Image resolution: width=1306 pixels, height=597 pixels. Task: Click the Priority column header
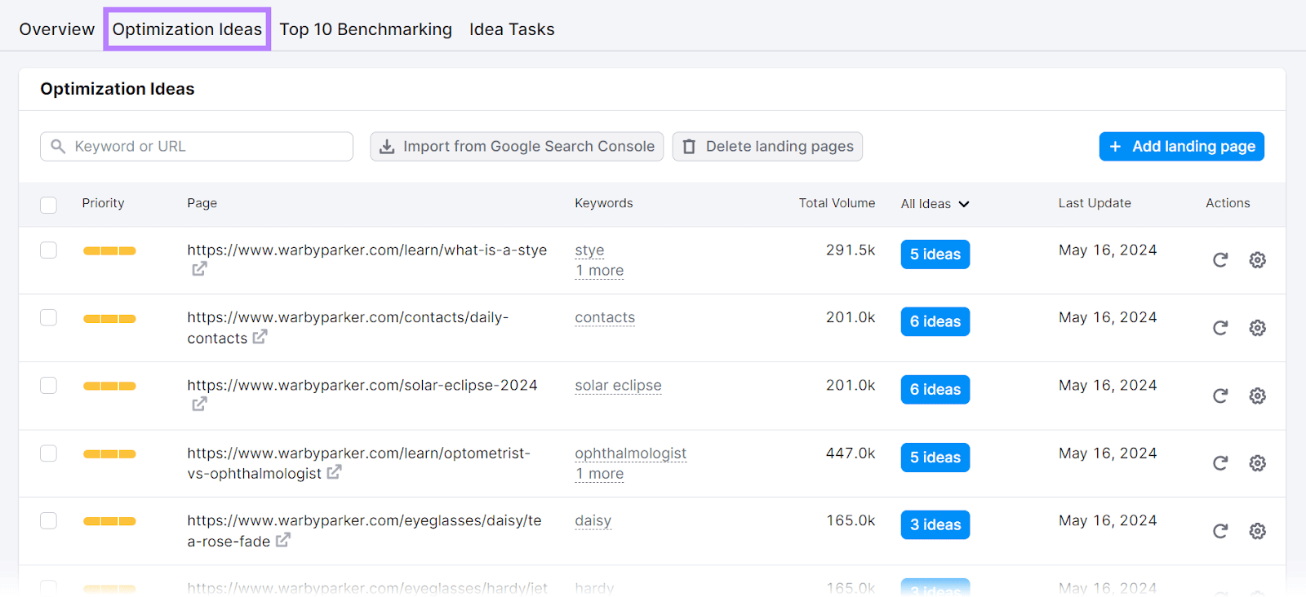(x=103, y=203)
